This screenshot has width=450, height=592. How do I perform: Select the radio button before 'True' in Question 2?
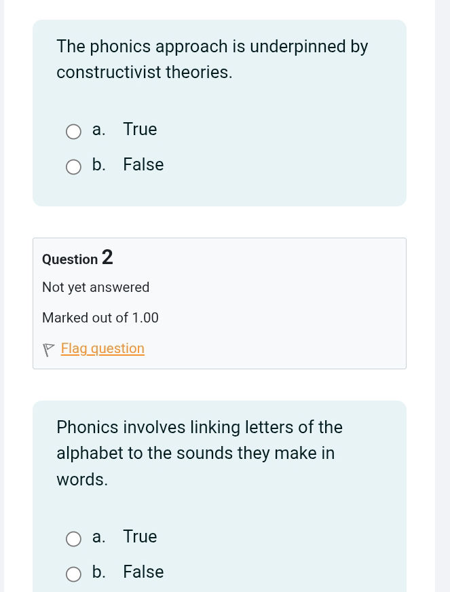click(x=73, y=539)
